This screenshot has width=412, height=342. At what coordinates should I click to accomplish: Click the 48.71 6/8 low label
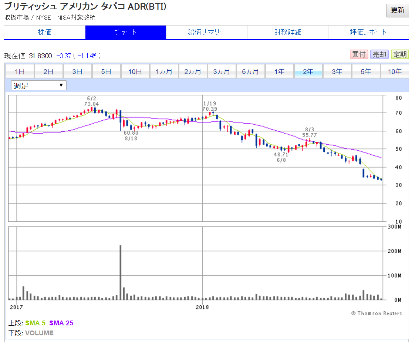[x=281, y=157]
